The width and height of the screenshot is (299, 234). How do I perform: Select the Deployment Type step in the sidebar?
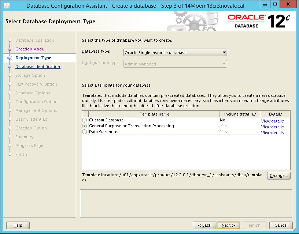point(33,58)
